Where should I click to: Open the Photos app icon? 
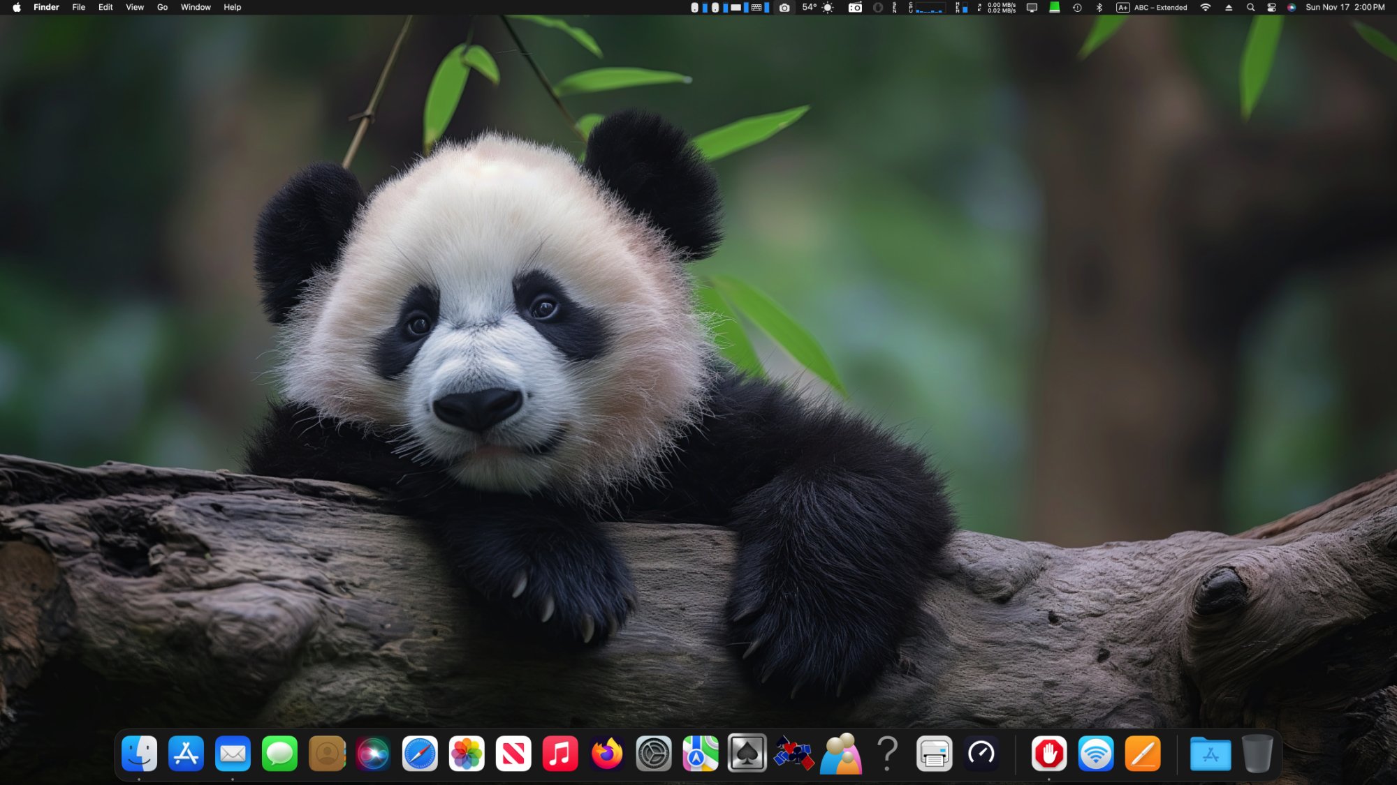coord(467,754)
